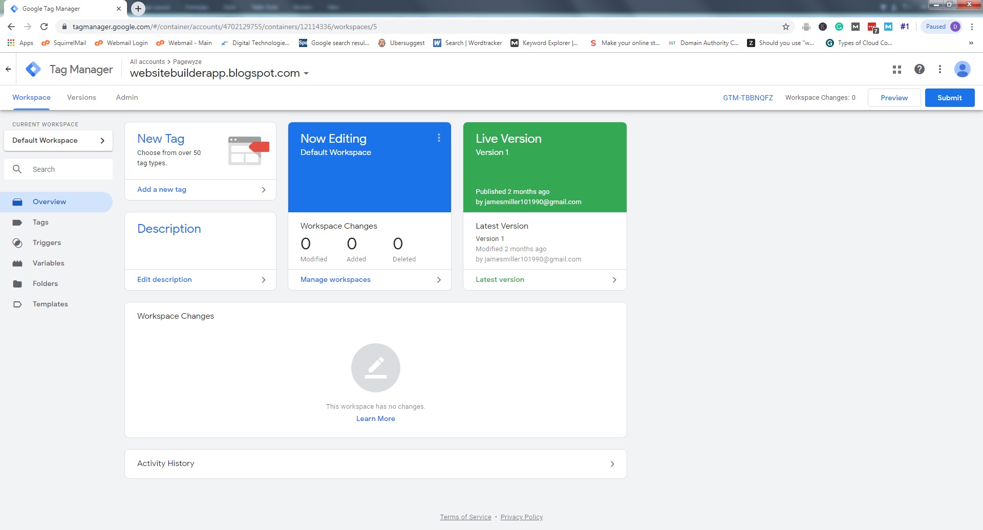Click the search magnifier icon in sidebar
The height and width of the screenshot is (530, 983).
pyautogui.click(x=17, y=169)
